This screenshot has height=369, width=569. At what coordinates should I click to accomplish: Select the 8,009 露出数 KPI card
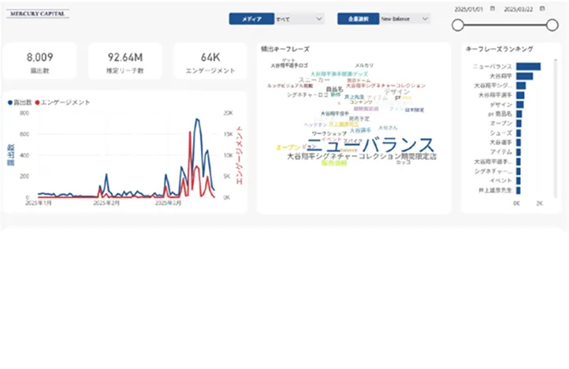(39, 61)
